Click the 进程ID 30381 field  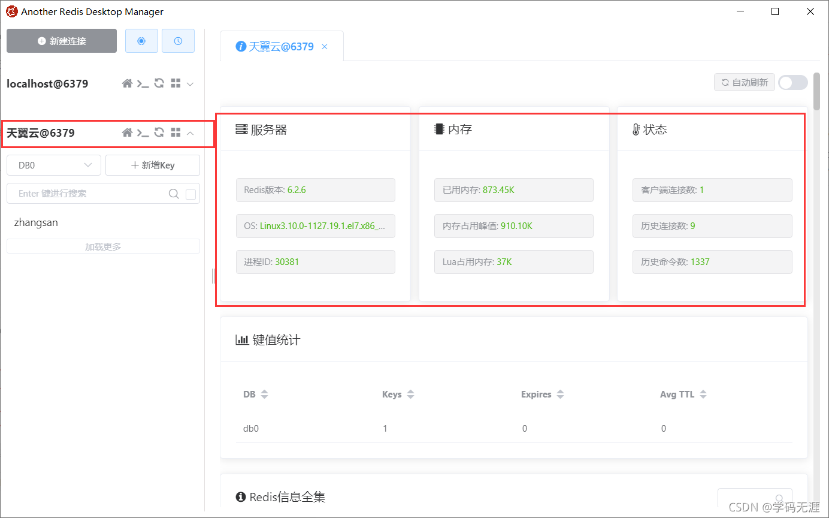[x=316, y=262]
